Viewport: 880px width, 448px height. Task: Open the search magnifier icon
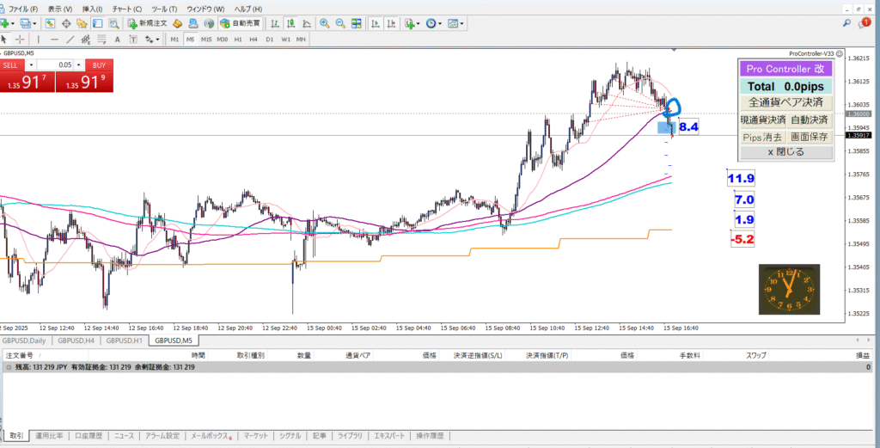[846, 23]
